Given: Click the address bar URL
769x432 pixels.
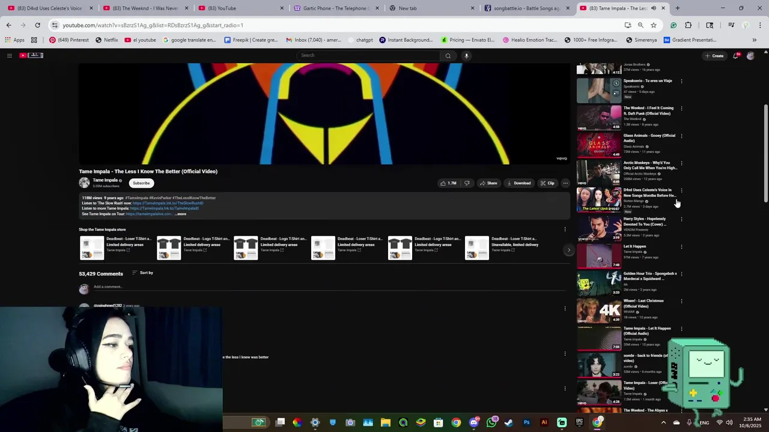Looking at the screenshot, I should pyautogui.click(x=153, y=25).
